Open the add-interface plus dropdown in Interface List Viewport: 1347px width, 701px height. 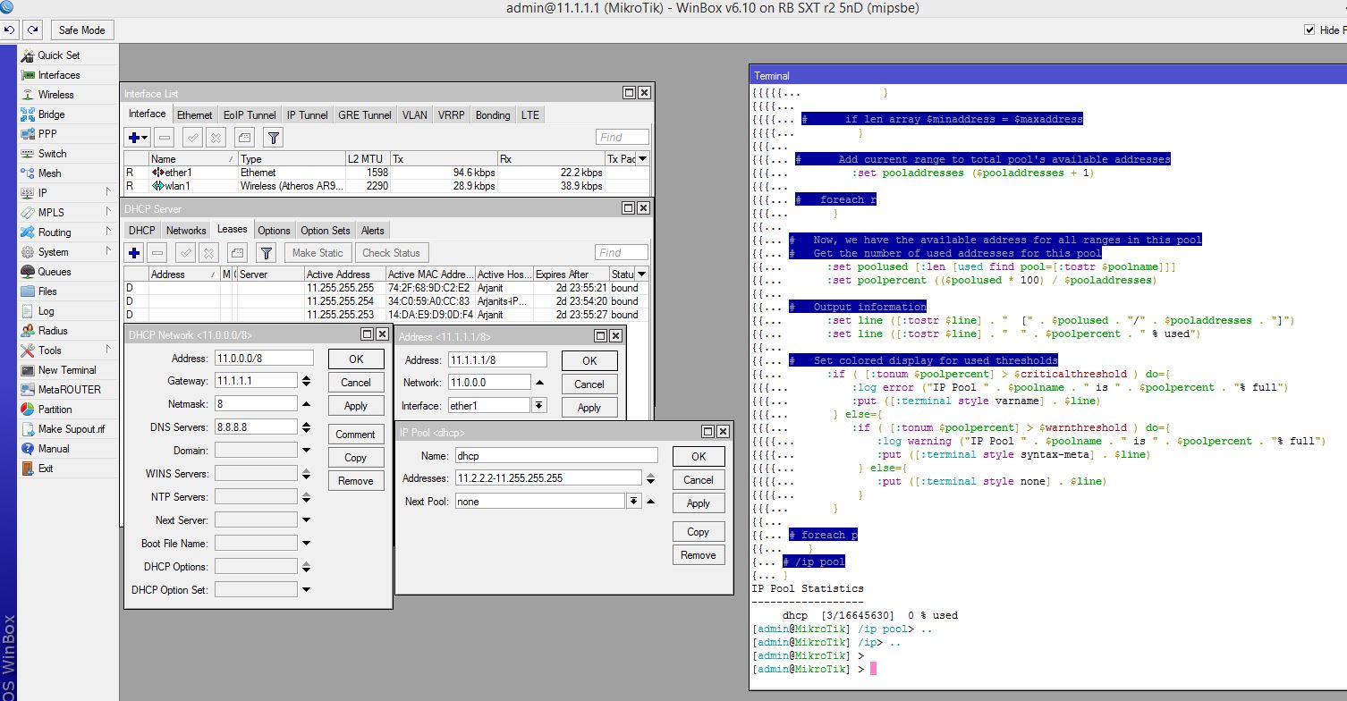138,138
